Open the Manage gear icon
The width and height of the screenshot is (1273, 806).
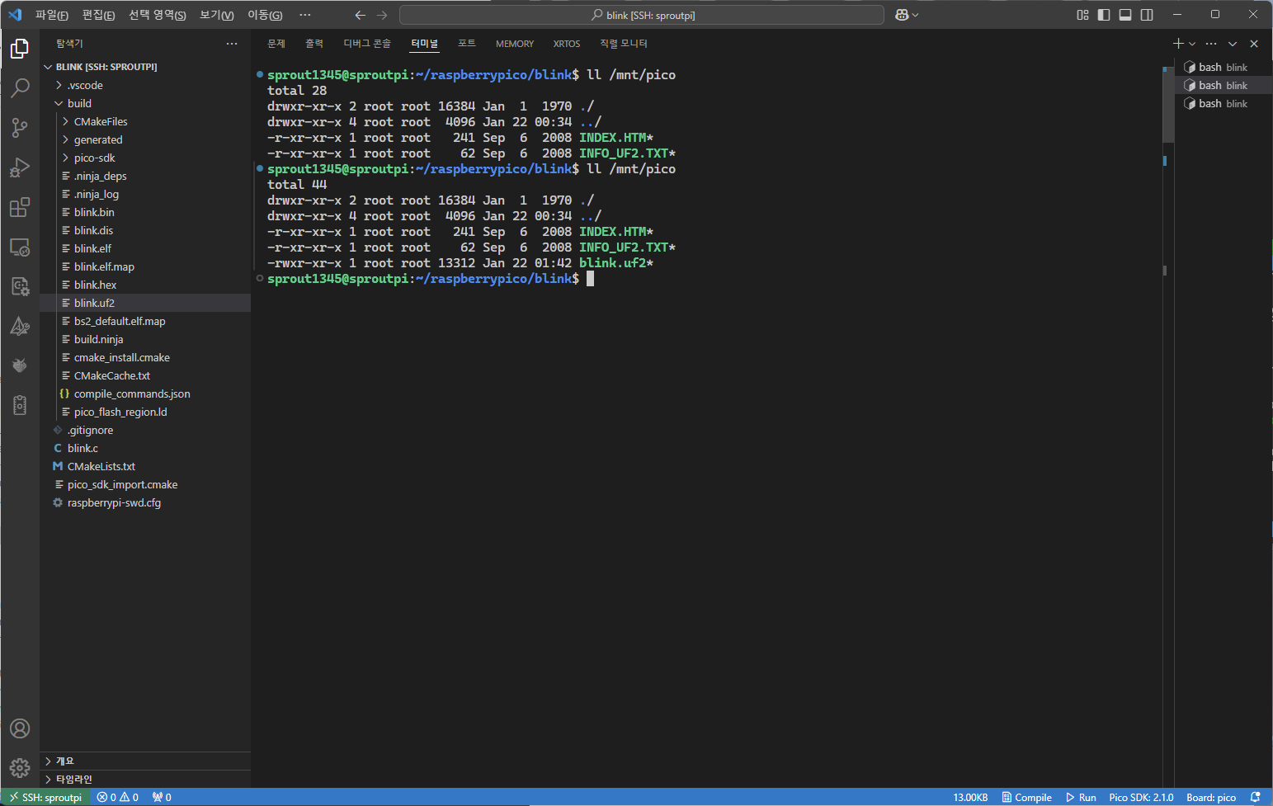pos(20,768)
